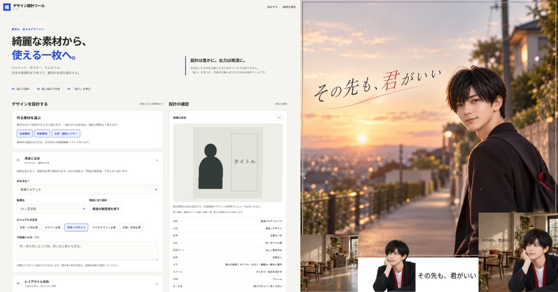Toggle the 主役素材 material chip
Image resolution: width=558 pixels, height=292 pixels.
25,133
